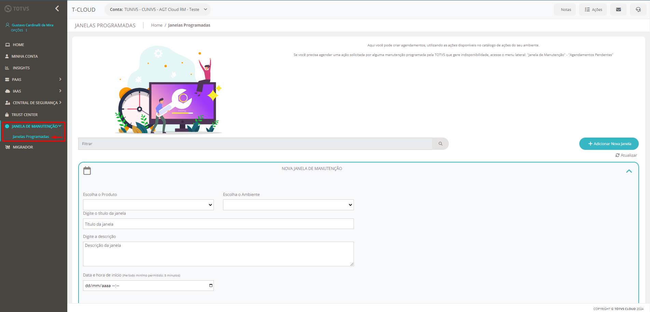Image resolution: width=650 pixels, height=312 pixels.
Task: Click the INSIGHTS chart icon
Action: click(x=7, y=68)
